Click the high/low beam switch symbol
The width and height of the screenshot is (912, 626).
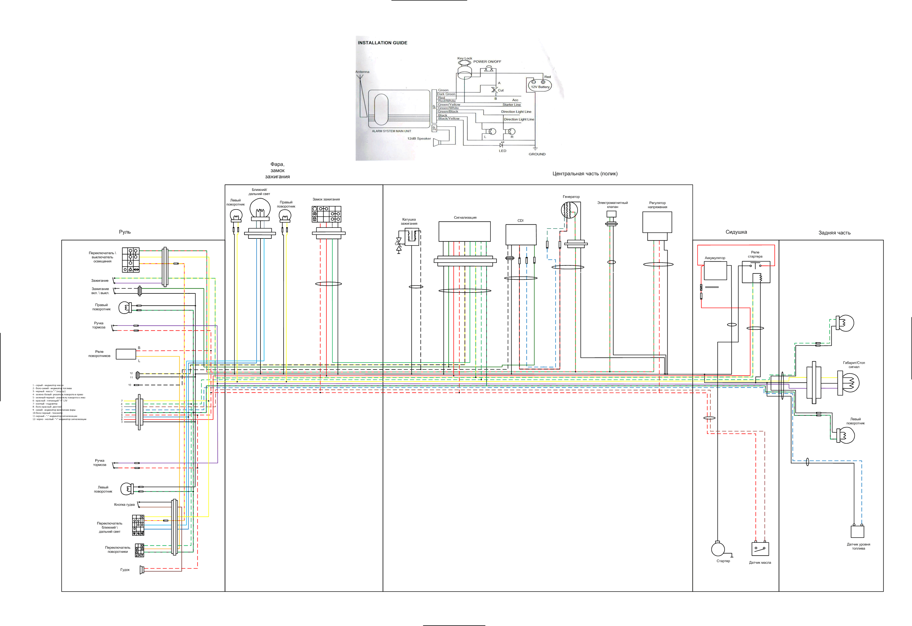click(138, 525)
